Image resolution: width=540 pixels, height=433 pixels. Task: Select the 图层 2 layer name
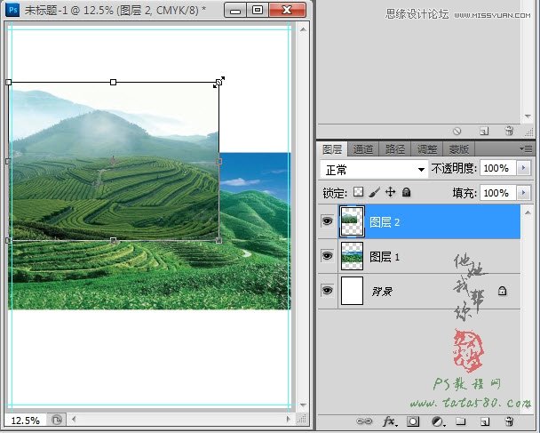[385, 222]
